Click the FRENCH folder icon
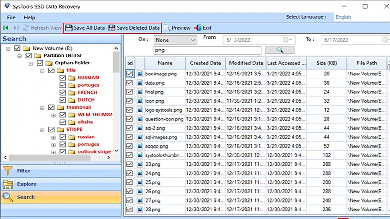Screen dimensions: 390x219 (x=72, y=92)
